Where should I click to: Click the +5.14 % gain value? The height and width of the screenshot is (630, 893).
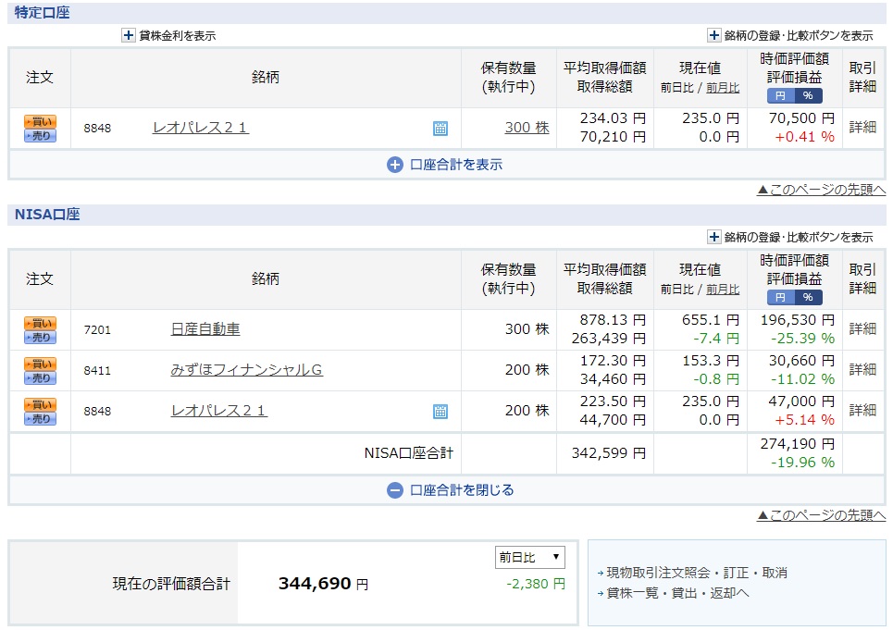pyautogui.click(x=804, y=419)
